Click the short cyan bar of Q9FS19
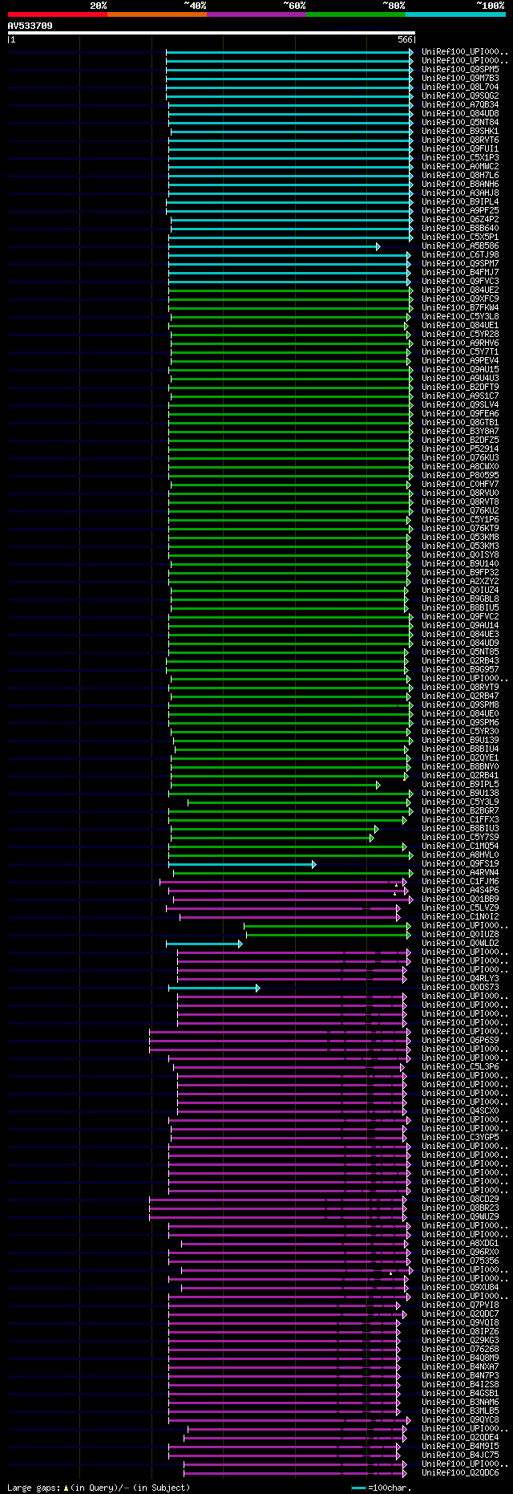 point(242,864)
